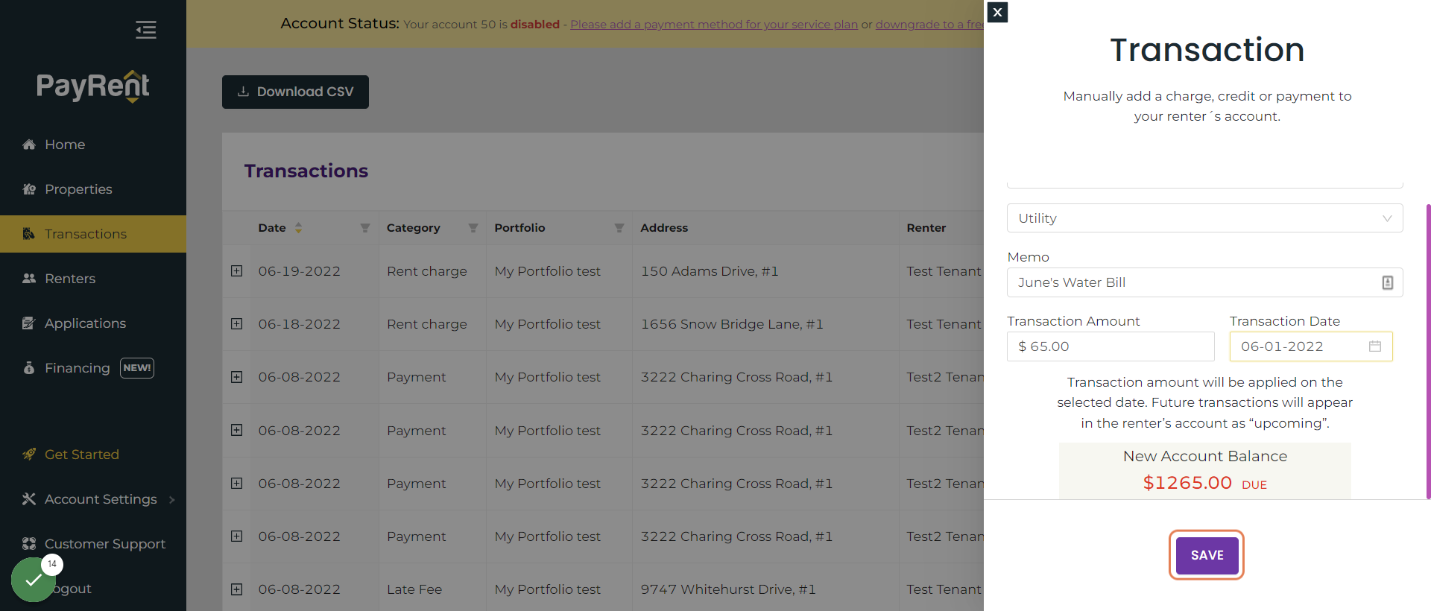1431x611 pixels.
Task: Open the Date column filter icon
Action: (x=365, y=228)
